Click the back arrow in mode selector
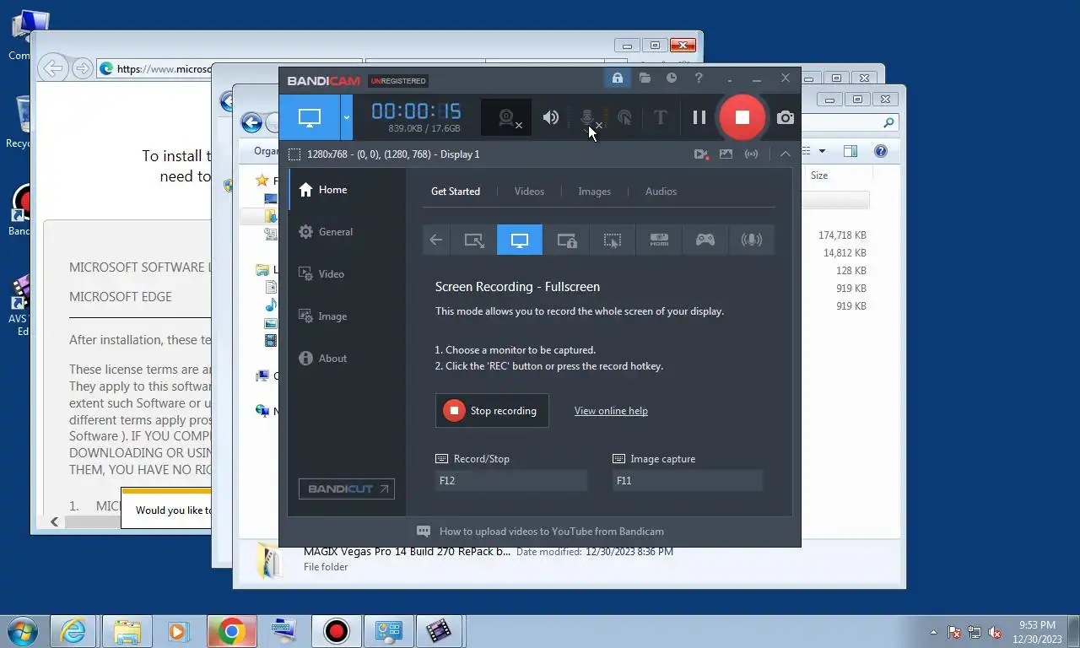 pyautogui.click(x=436, y=240)
